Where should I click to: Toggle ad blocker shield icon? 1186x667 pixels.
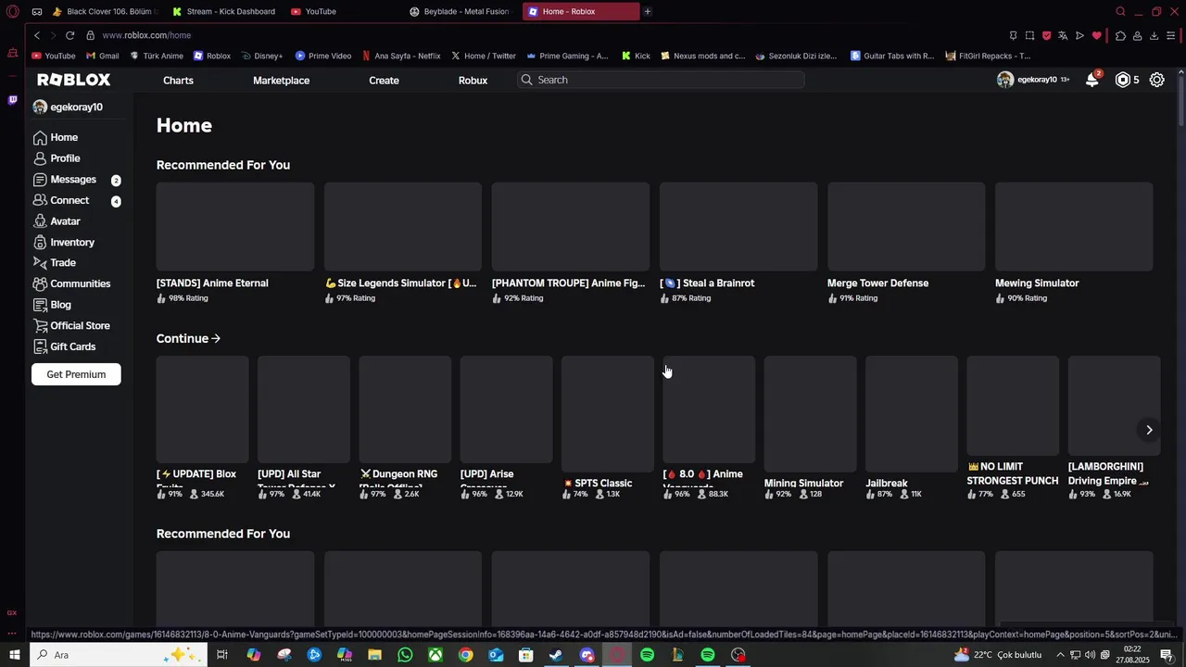click(1046, 35)
